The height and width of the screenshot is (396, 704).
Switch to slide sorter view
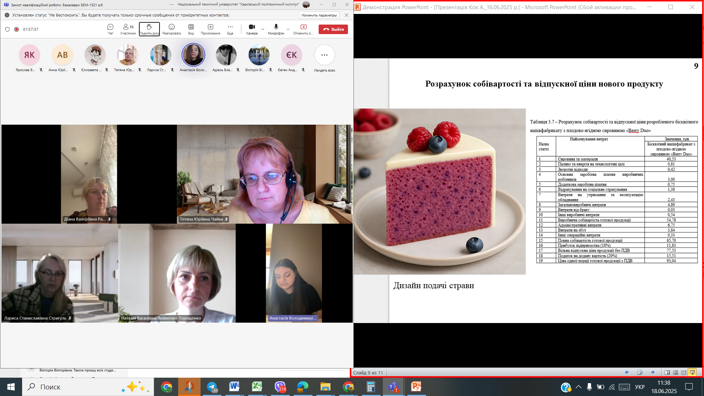[675, 373]
